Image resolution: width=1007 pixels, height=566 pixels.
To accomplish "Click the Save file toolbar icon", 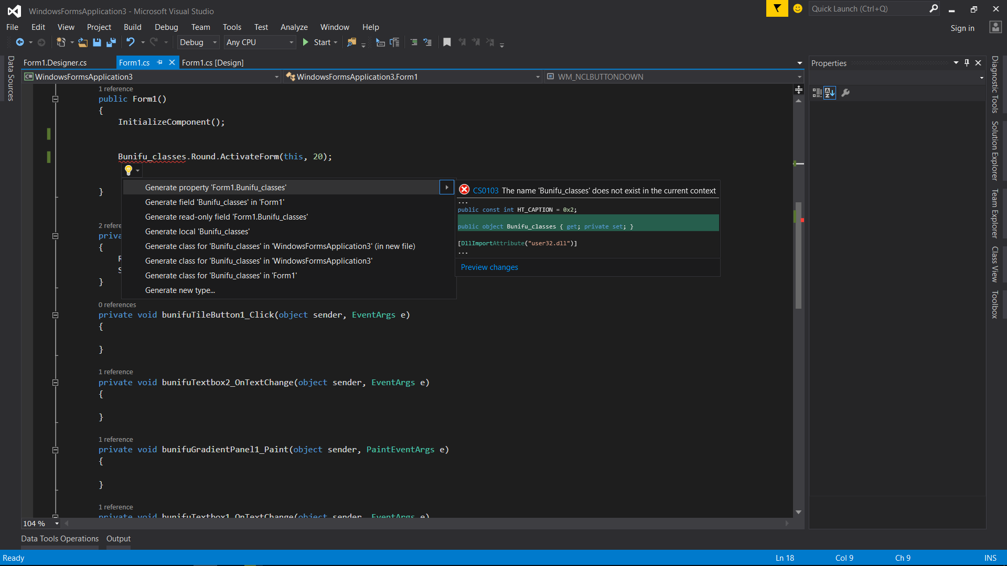I will pyautogui.click(x=97, y=42).
